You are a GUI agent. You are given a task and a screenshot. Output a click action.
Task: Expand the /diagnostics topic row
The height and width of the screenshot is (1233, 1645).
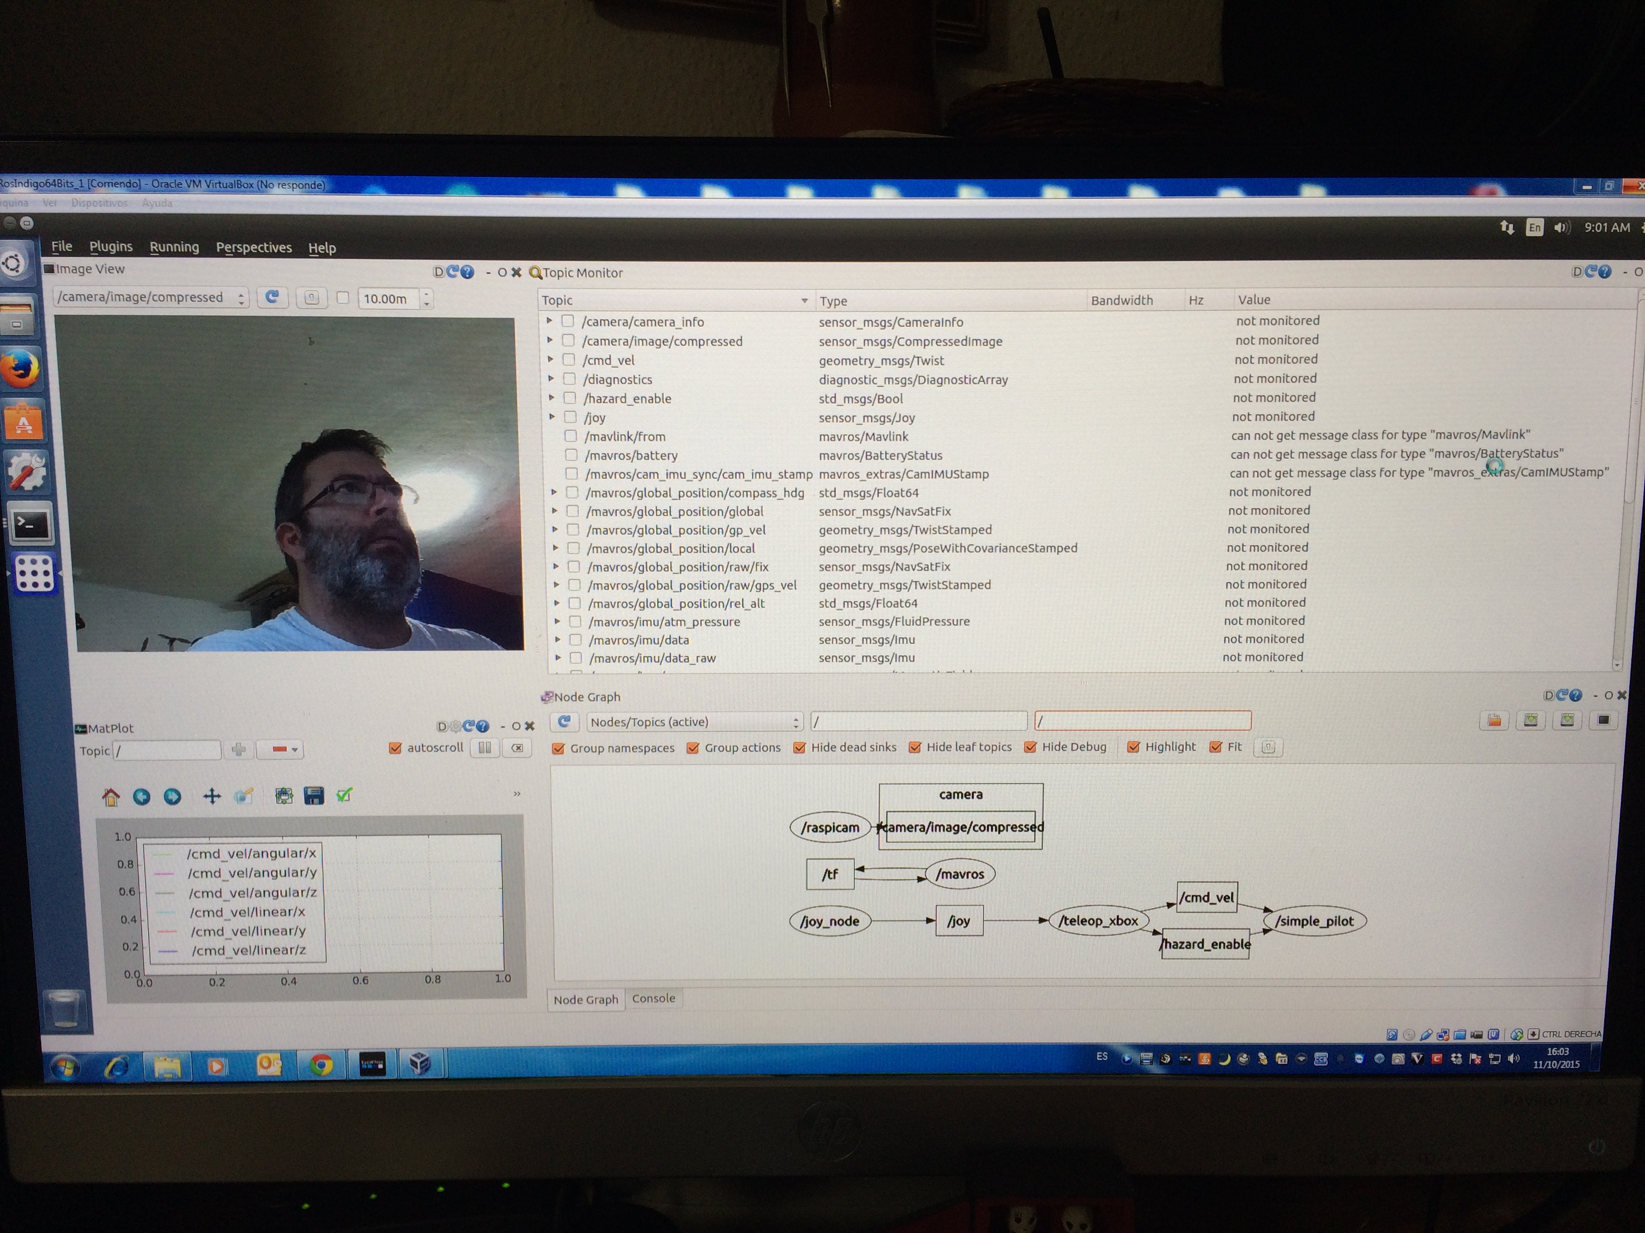(551, 379)
